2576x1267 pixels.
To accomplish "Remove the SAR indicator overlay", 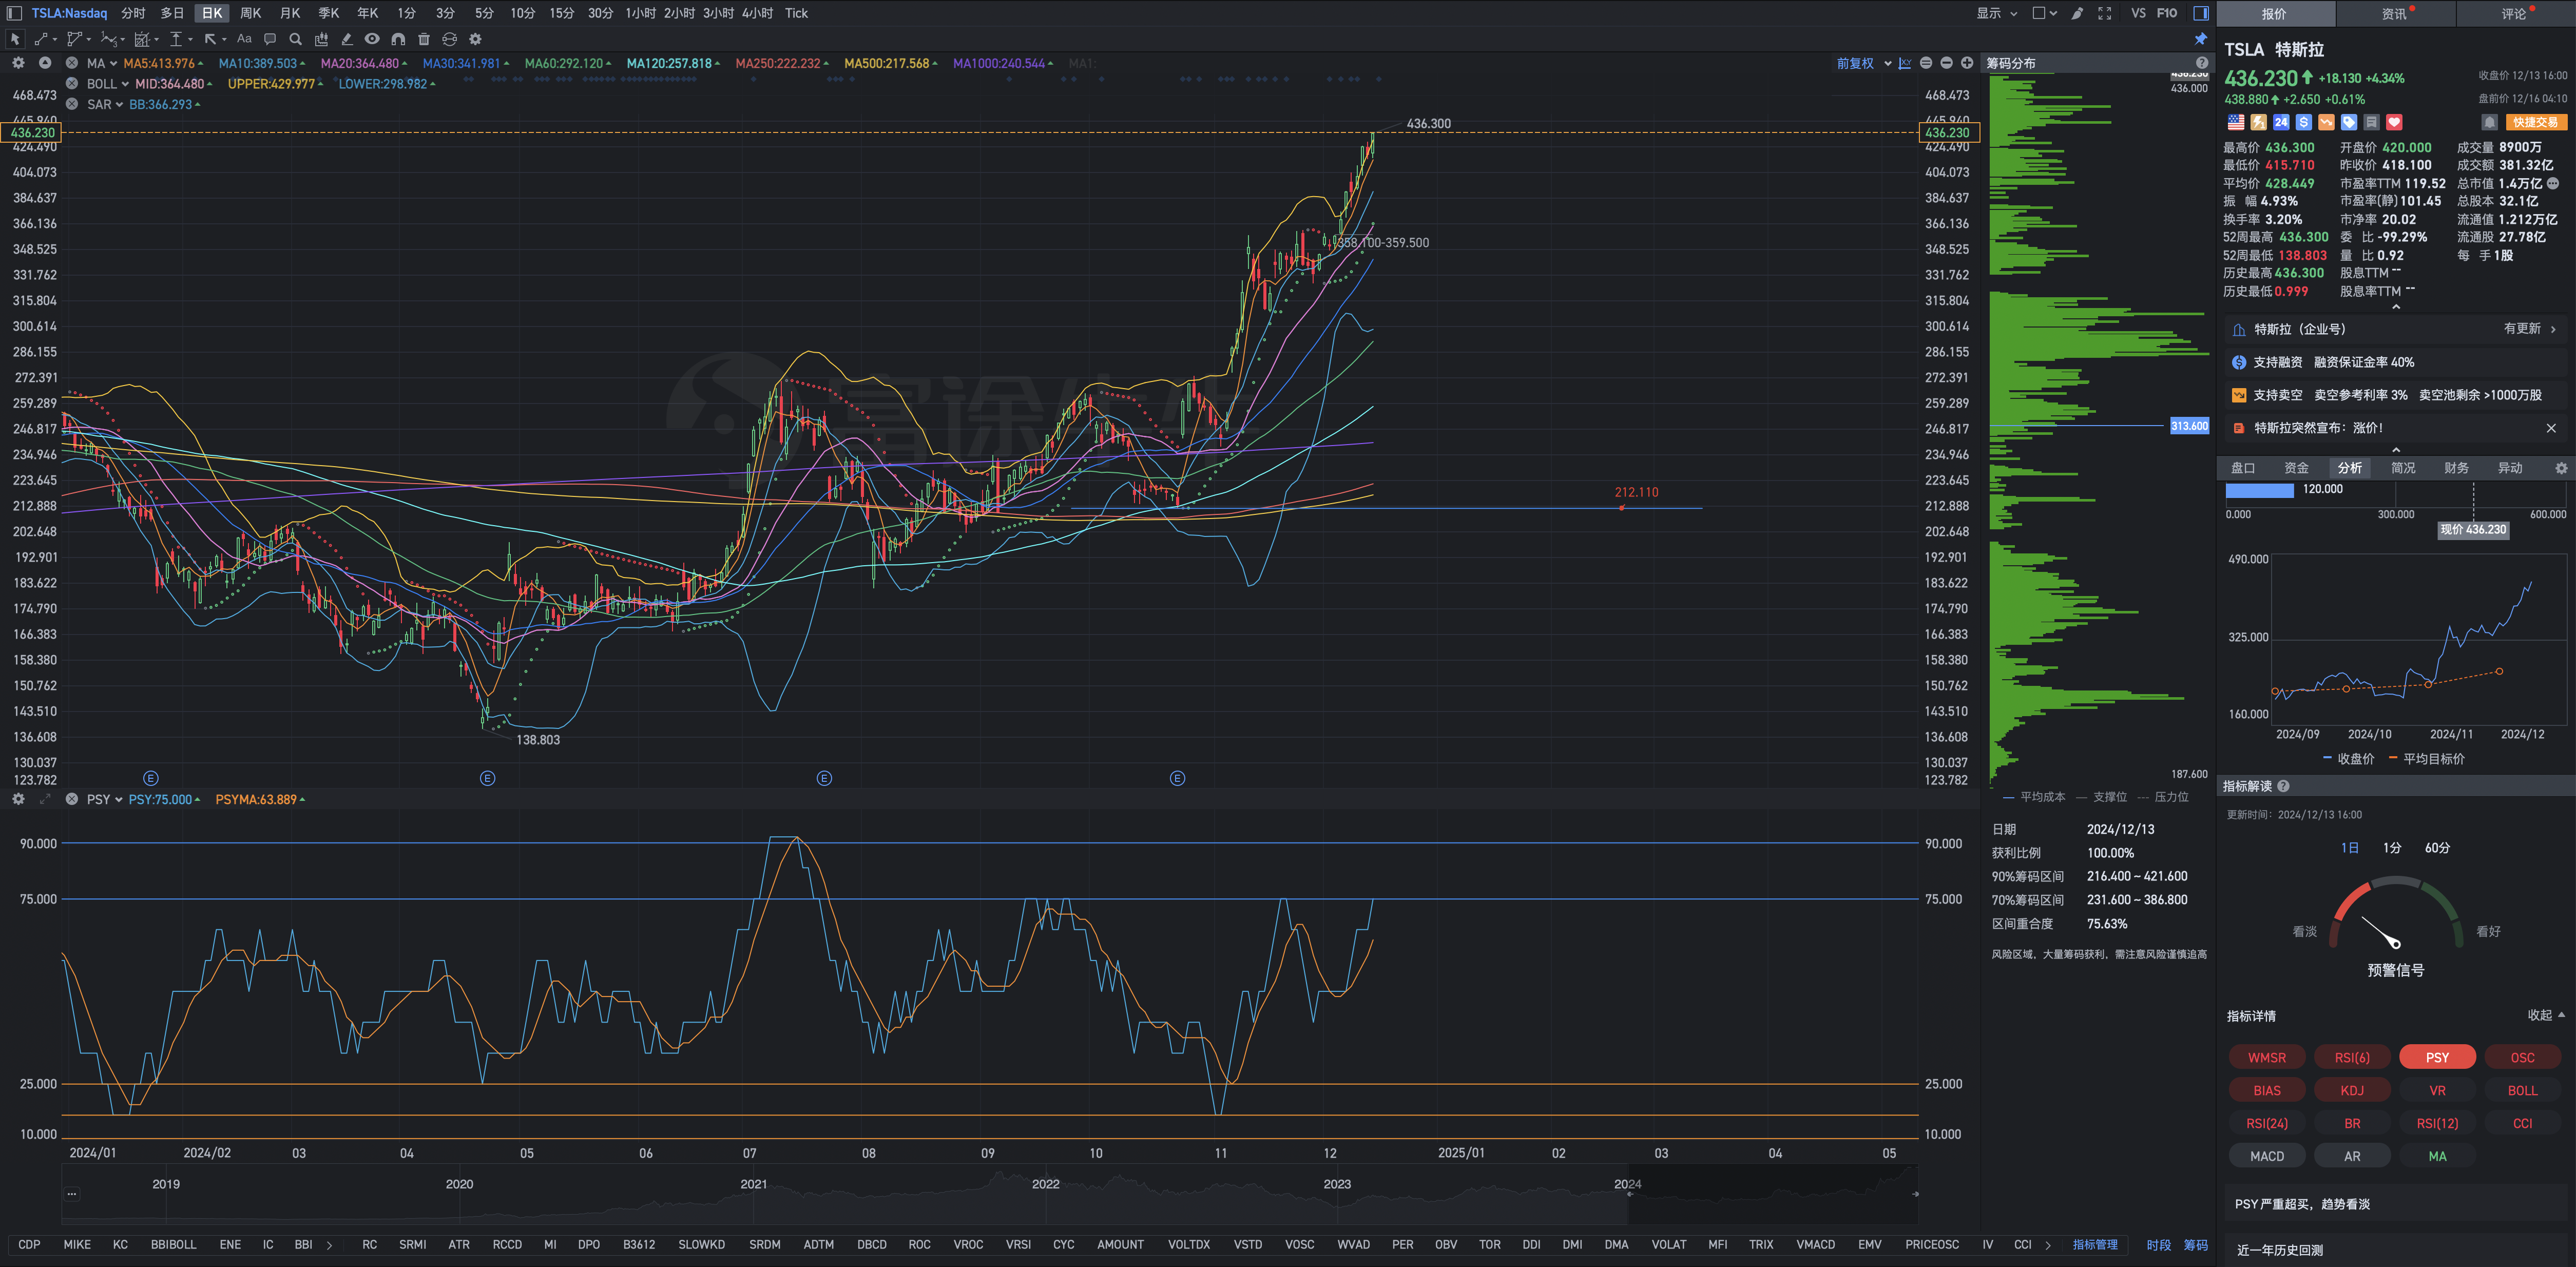I will click(x=72, y=104).
